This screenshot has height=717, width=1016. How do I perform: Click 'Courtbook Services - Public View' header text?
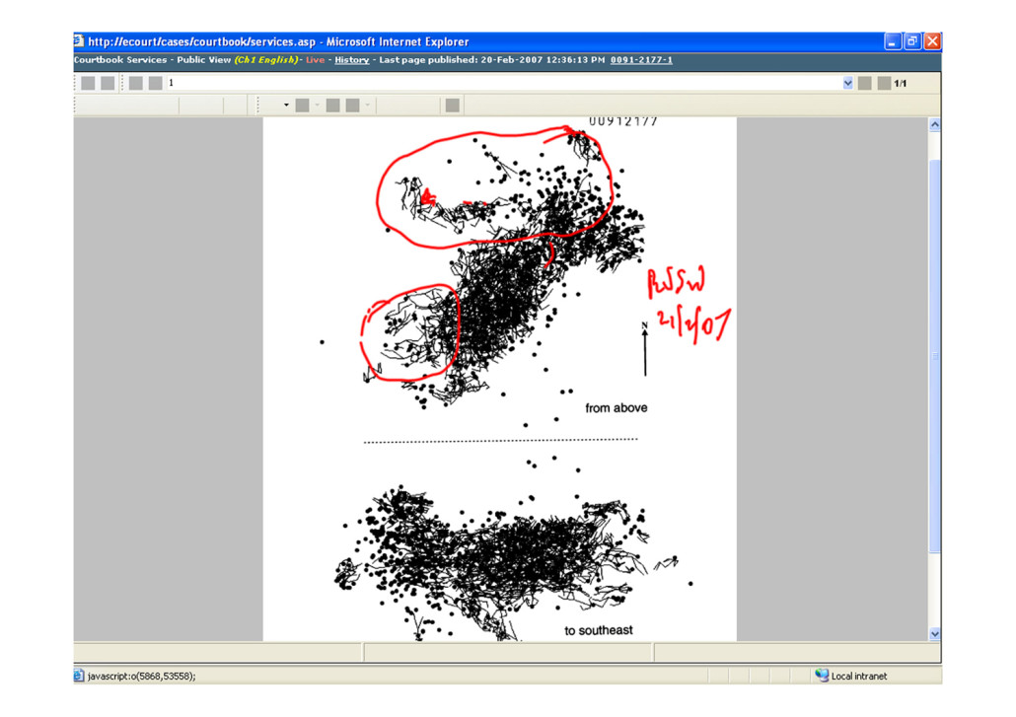[152, 59]
